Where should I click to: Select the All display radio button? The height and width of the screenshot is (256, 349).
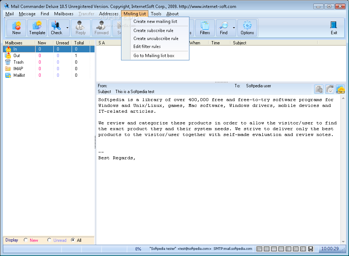tap(73, 240)
